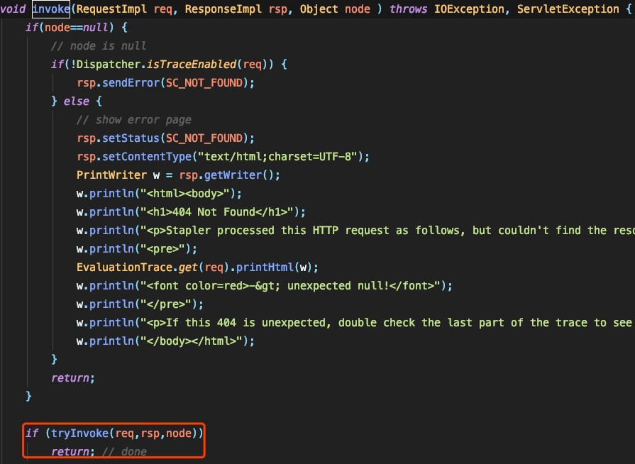Select the done comment after tryInvoke return

125,451
